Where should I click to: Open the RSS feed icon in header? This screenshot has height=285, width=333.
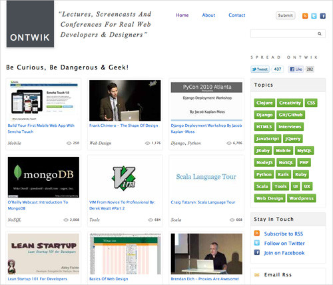coord(305,16)
